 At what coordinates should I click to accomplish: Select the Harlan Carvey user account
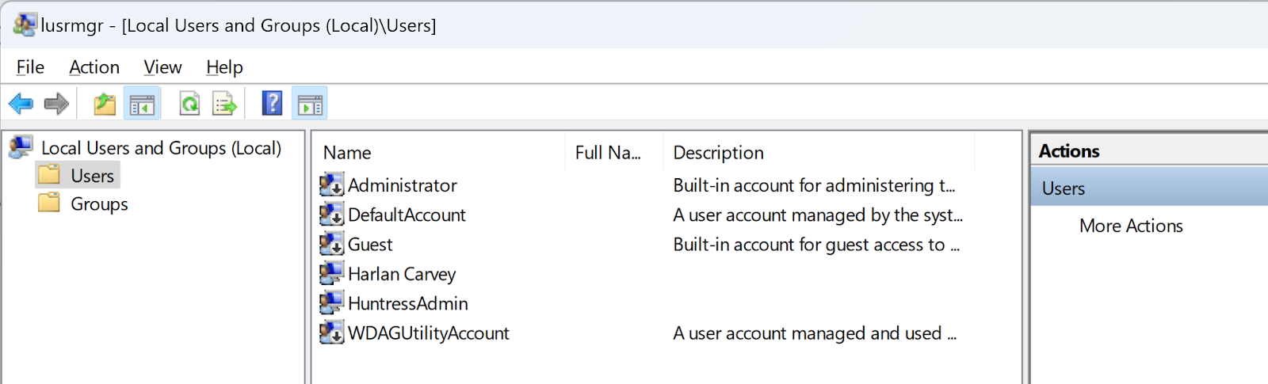point(402,274)
